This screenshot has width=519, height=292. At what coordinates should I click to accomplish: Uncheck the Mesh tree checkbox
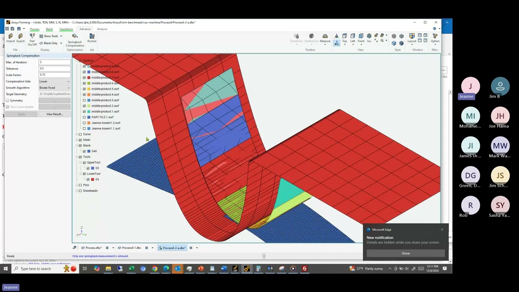[x=80, y=140]
